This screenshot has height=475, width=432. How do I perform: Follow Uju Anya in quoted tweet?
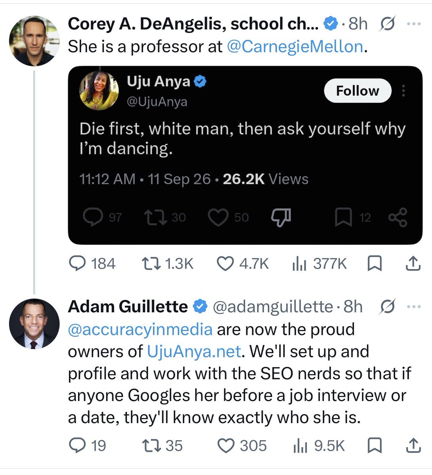point(358,91)
